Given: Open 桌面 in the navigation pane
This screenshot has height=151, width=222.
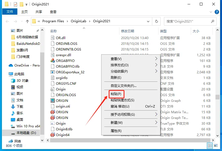Looking at the screenshot, I should point(17,120).
